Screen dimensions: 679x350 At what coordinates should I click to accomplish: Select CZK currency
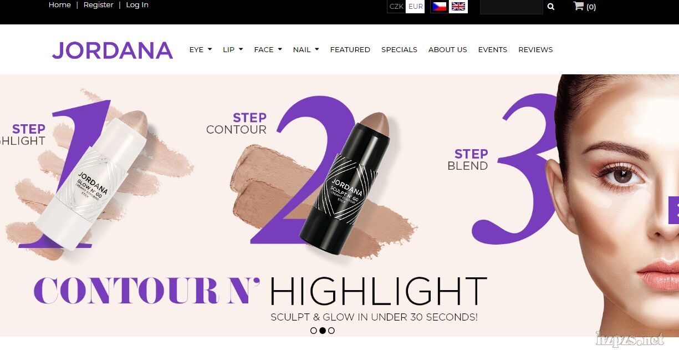[x=396, y=7]
